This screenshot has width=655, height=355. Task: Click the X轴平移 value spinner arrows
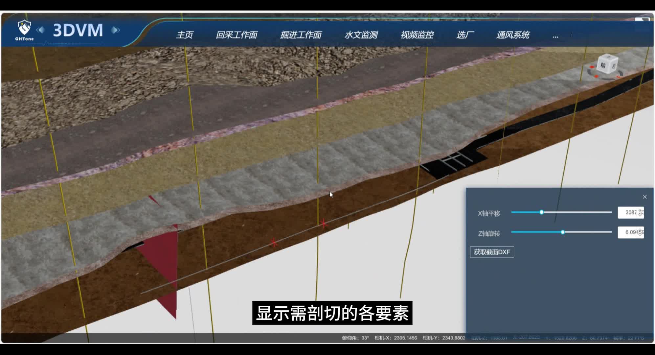pos(640,213)
